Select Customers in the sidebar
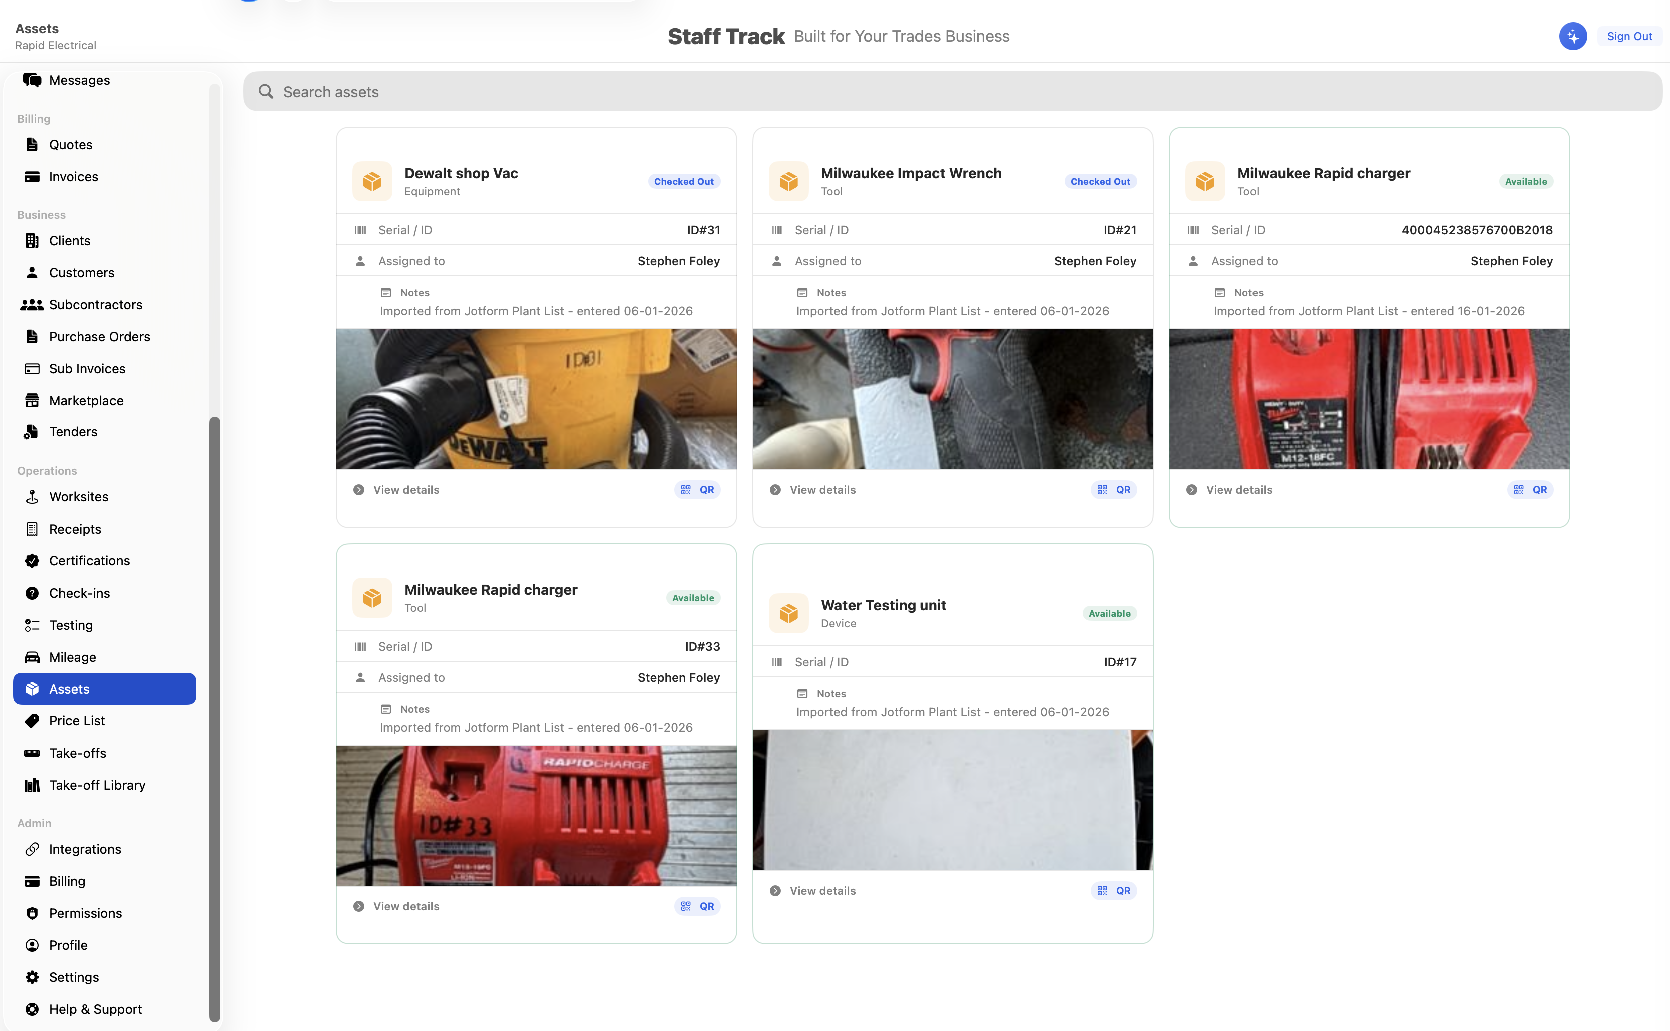1670x1031 pixels. coord(104,273)
